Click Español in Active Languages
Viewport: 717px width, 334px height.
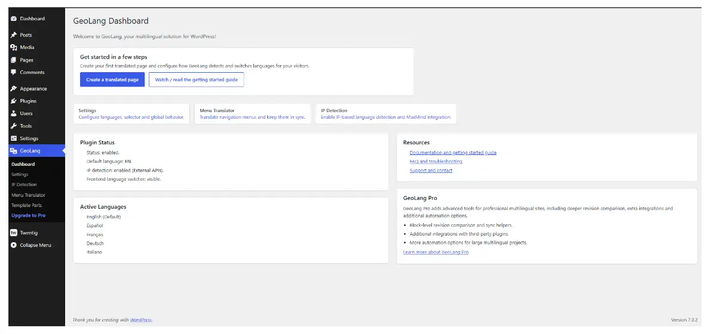pos(95,226)
